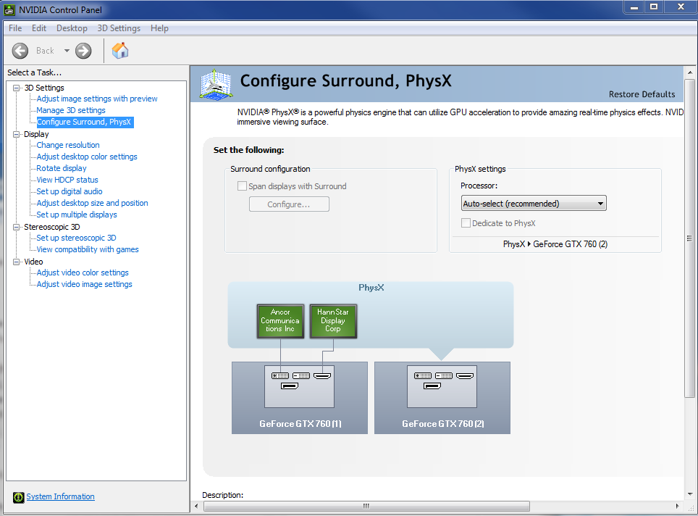Open Adjust desktop size and position
Screen dimensions: 698x516
(92, 203)
